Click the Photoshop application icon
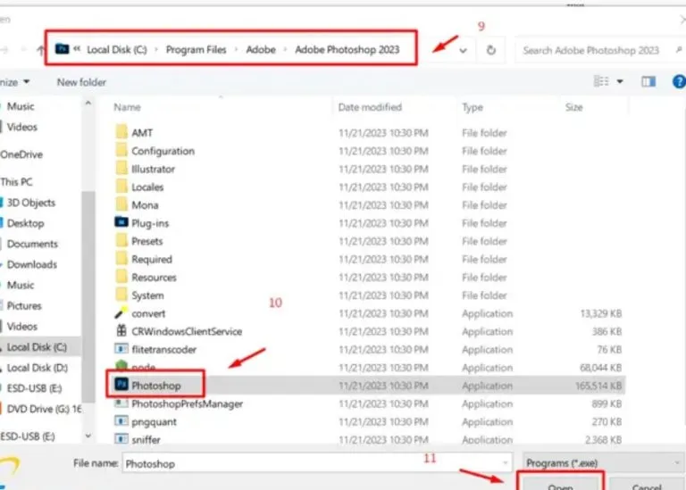The width and height of the screenshot is (686, 490). coord(121,384)
